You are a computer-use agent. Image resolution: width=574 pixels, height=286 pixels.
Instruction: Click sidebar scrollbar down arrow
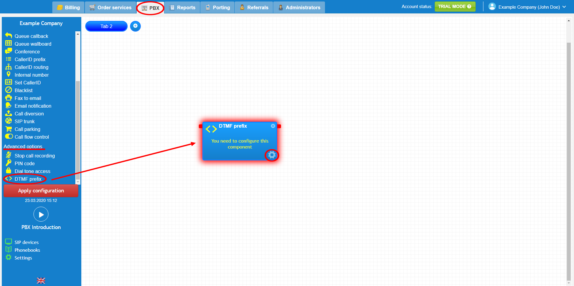pyautogui.click(x=78, y=182)
